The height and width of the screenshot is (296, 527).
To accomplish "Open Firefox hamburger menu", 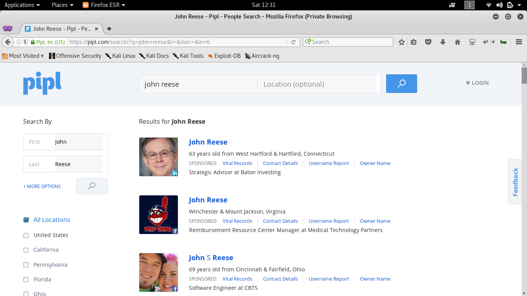I will click(519, 42).
